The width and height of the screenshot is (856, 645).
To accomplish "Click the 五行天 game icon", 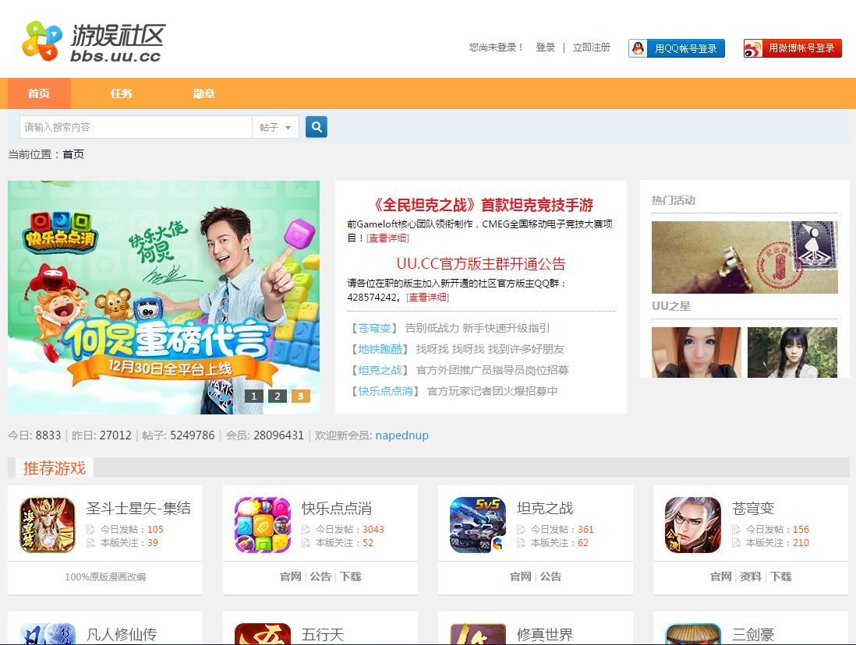I will [x=263, y=634].
